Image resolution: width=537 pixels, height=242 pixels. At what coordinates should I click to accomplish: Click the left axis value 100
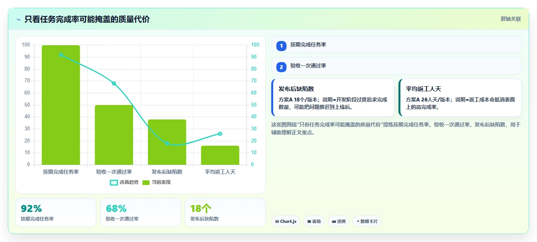[x=26, y=45]
